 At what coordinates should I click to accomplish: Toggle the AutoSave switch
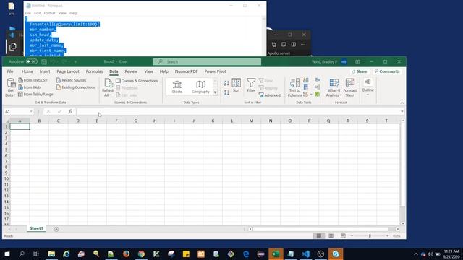point(32,61)
